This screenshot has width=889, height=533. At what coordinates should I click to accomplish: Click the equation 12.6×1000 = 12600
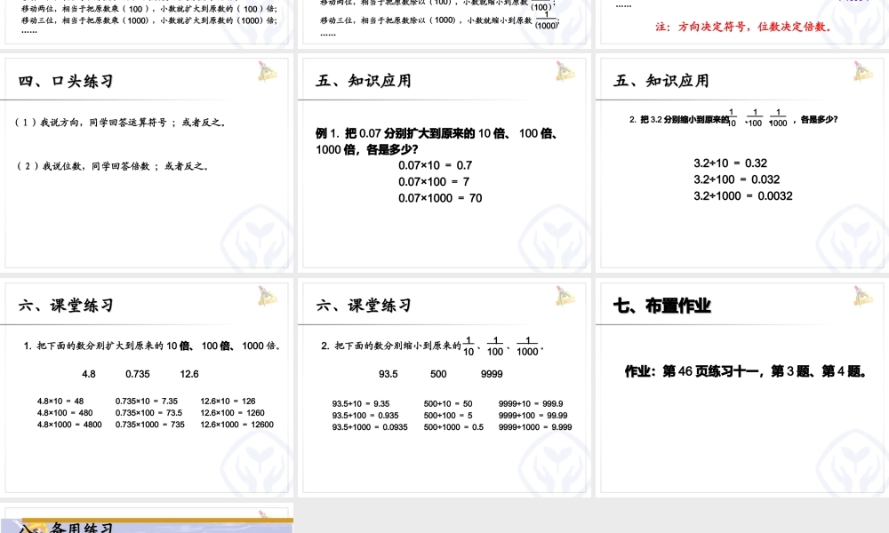tap(236, 425)
